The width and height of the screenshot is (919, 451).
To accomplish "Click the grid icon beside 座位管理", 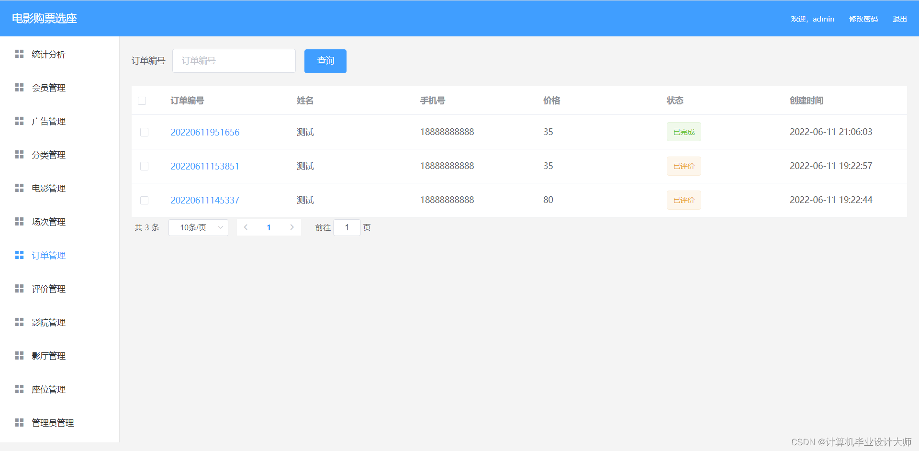I will pos(19,389).
